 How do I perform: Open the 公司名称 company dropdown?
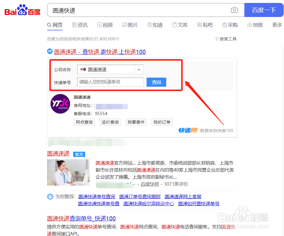110,69
